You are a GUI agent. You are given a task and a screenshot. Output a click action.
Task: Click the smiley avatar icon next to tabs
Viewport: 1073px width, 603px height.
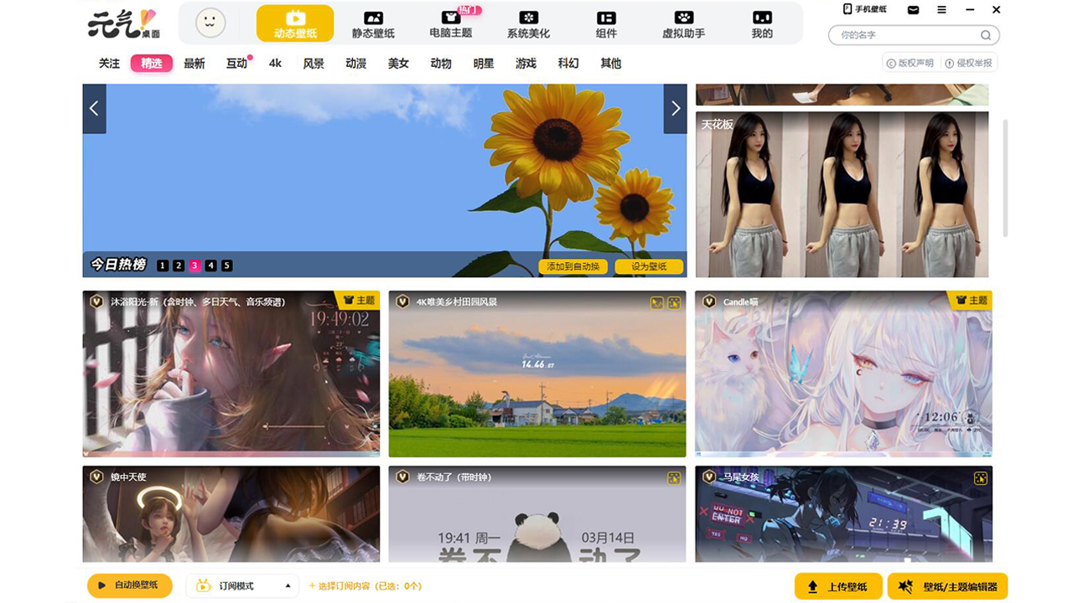[x=209, y=23]
